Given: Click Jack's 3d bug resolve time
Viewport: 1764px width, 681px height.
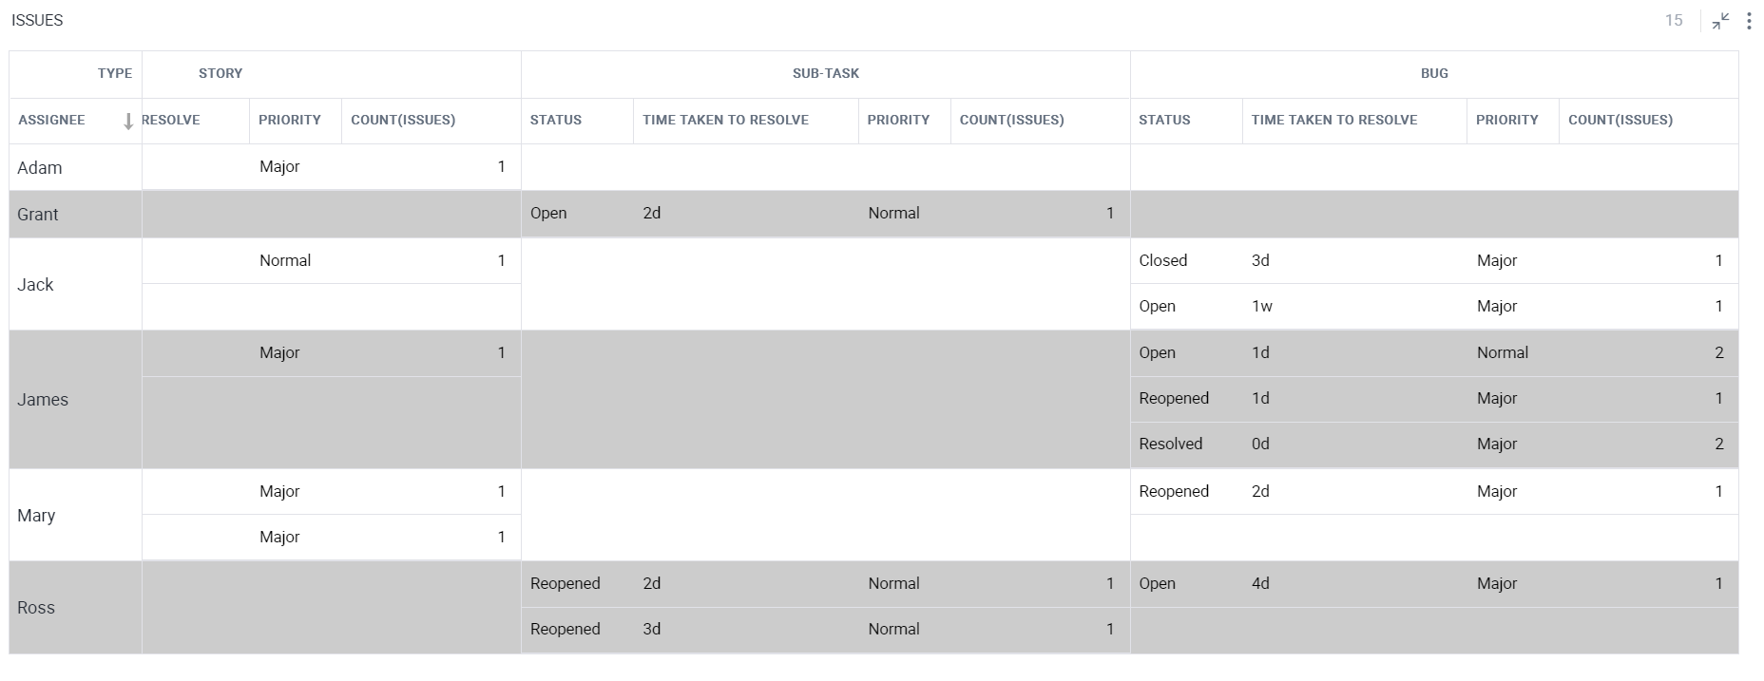Looking at the screenshot, I should coord(1260,260).
